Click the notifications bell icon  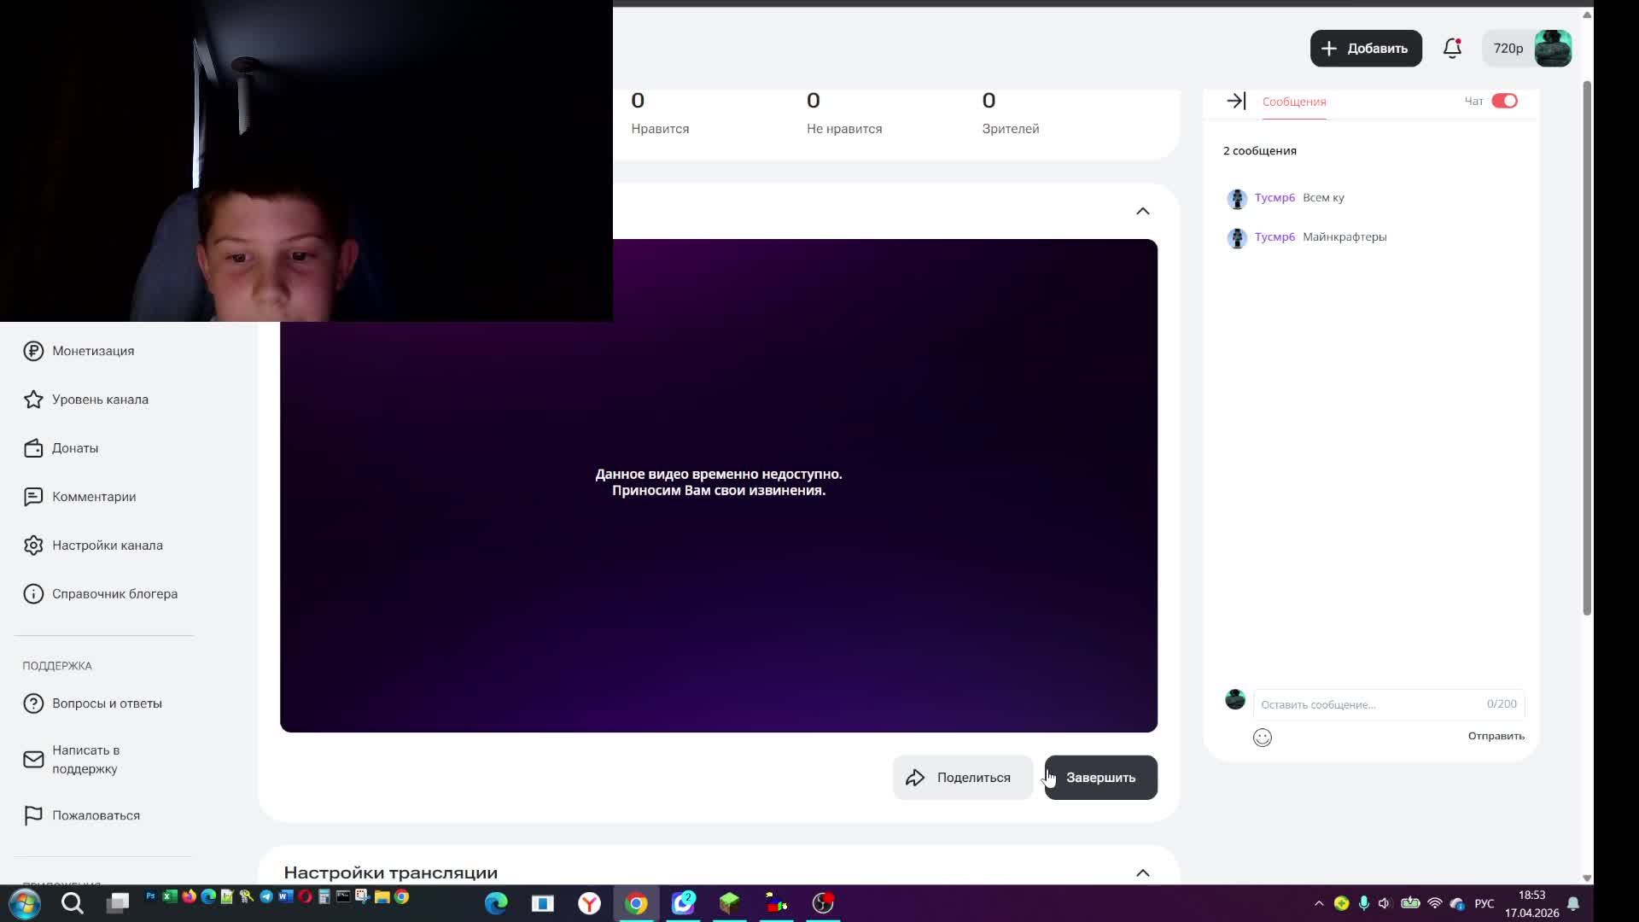[1451, 48]
